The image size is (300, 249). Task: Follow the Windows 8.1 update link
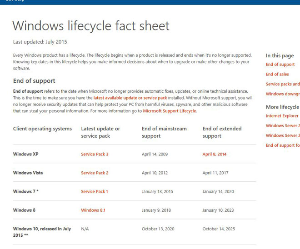(x=93, y=210)
